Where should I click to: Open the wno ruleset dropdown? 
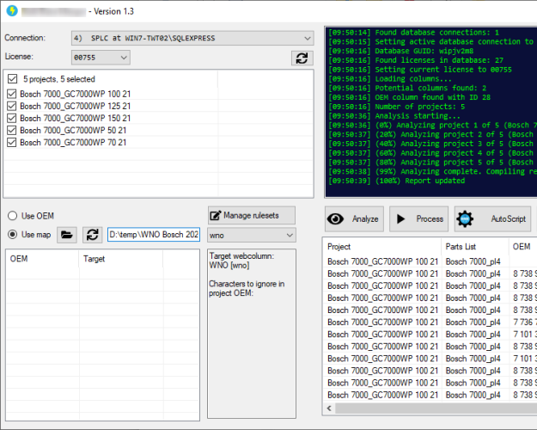click(251, 235)
